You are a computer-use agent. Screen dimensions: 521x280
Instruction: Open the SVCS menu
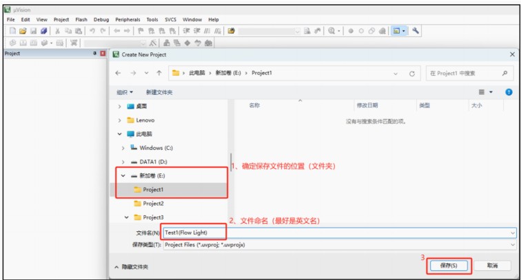tap(170, 19)
